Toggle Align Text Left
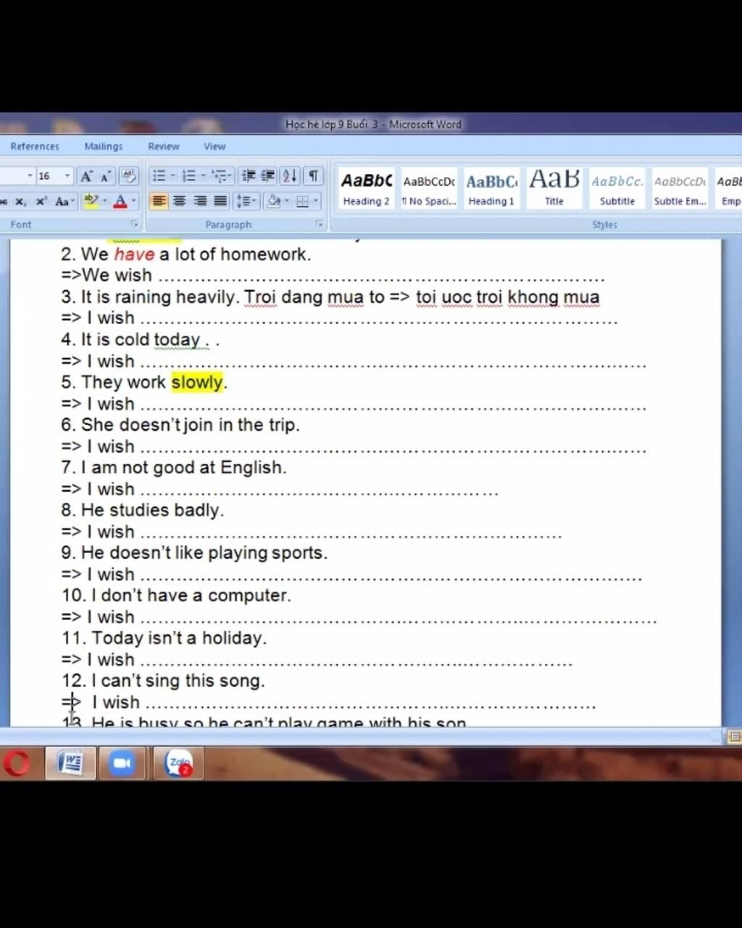 click(159, 202)
